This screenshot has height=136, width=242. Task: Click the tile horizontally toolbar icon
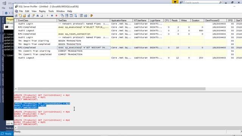pos(67,15)
